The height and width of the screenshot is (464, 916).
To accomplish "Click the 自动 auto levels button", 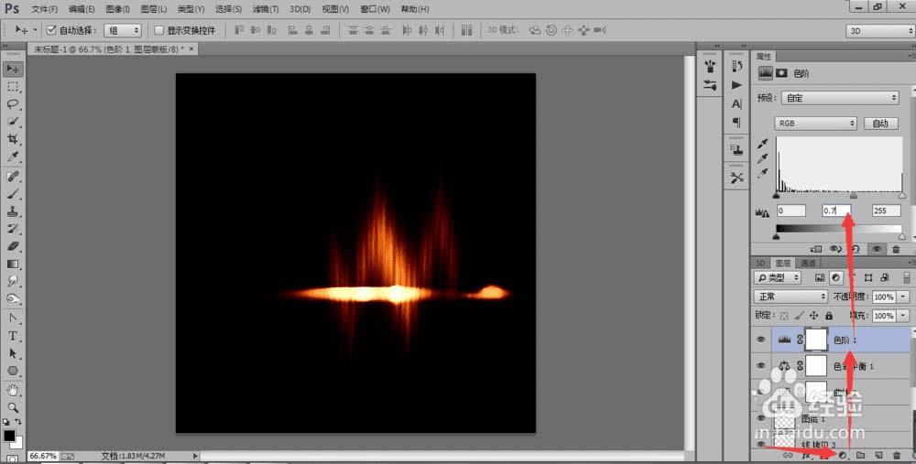I will (879, 124).
